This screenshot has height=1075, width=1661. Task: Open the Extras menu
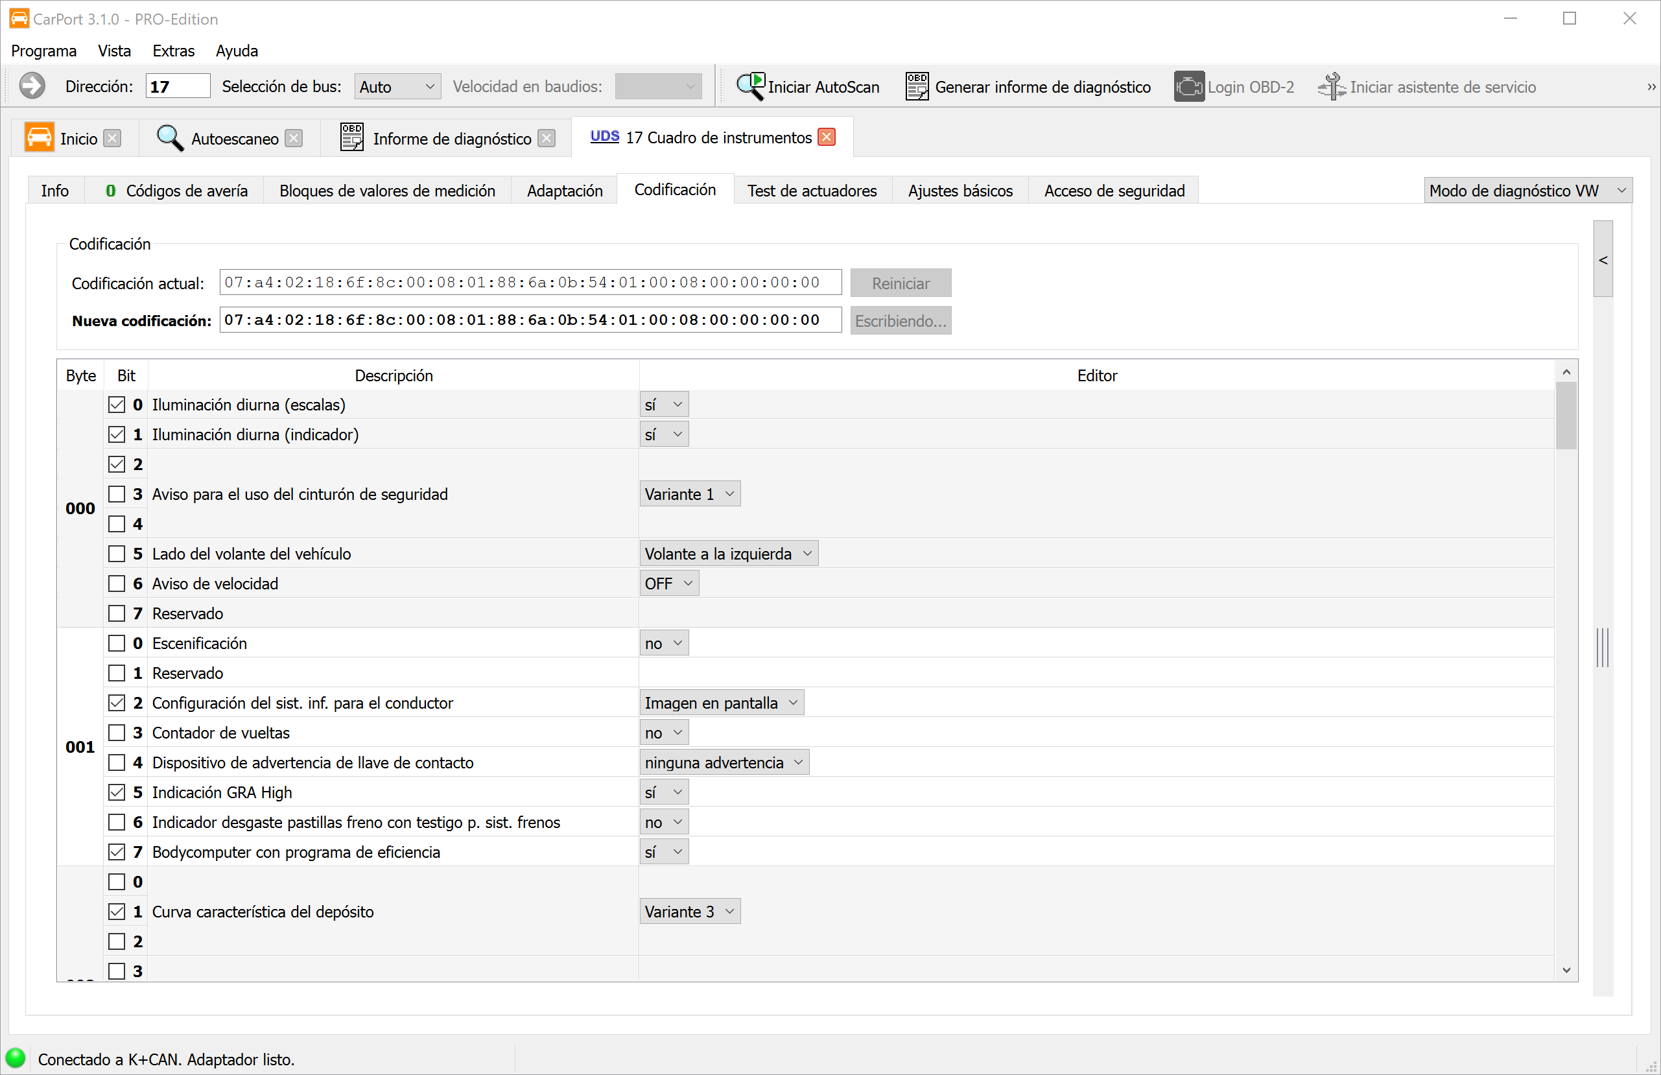[x=173, y=51]
